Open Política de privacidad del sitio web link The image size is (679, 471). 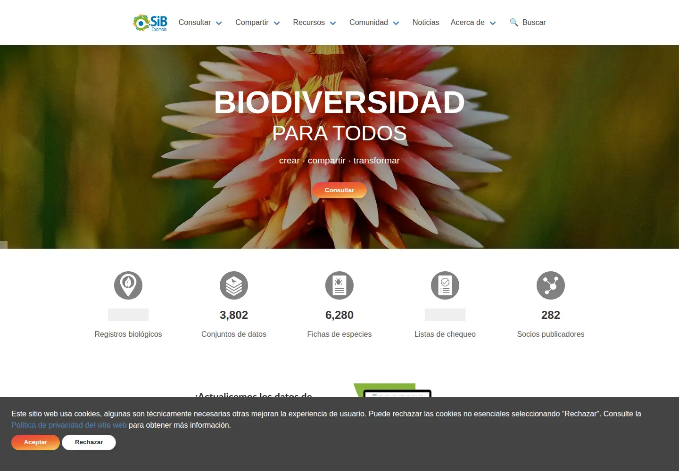click(x=69, y=425)
